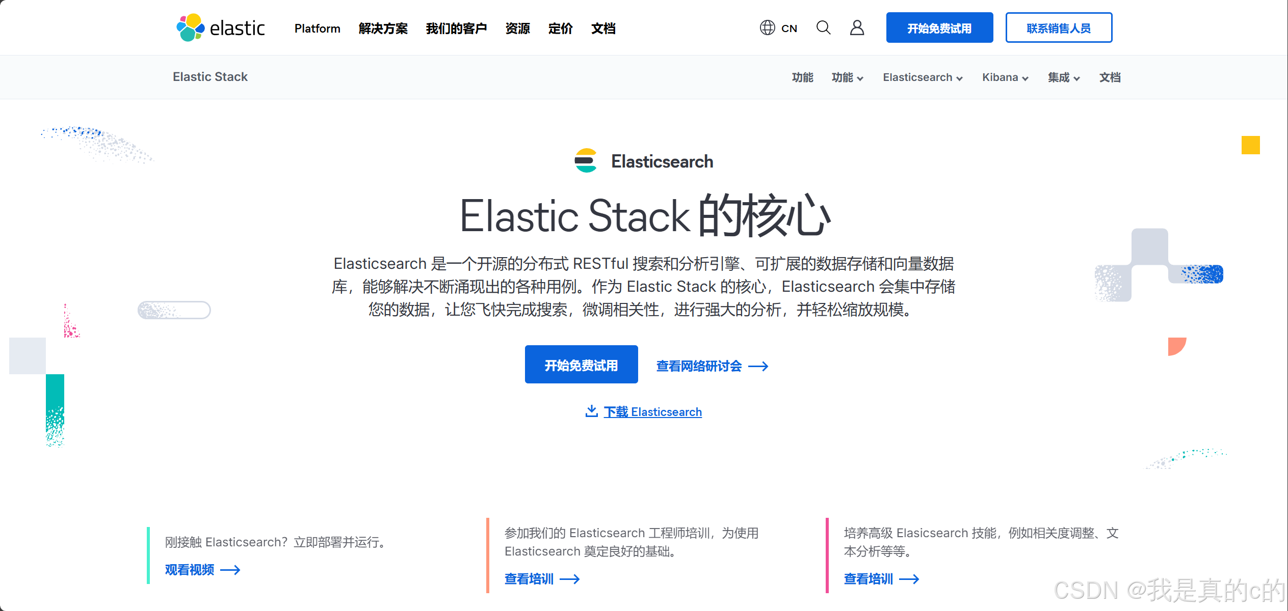Click the search magnifier icon

[823, 27]
